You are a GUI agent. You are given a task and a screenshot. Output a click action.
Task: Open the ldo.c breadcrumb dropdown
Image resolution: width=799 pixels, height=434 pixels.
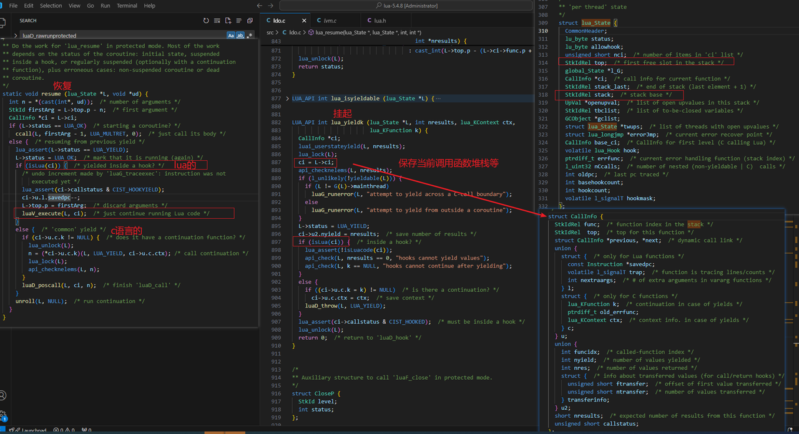click(x=295, y=32)
